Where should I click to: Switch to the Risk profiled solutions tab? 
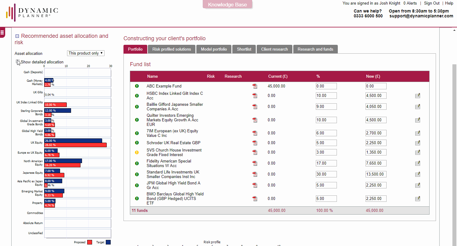[x=172, y=49]
